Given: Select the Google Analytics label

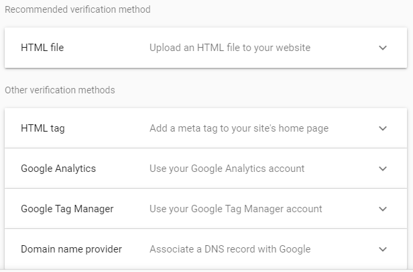Looking at the screenshot, I should pos(58,169).
